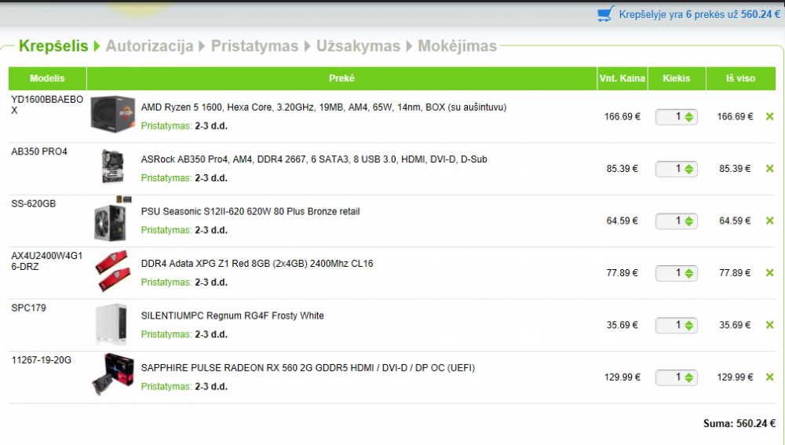This screenshot has height=445, width=785.
Task: Adjust quantity stepper arrows for AMD Ryzen 5 1600
Action: coord(689,117)
